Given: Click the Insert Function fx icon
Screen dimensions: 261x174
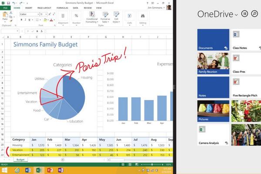Looking at the screenshot, I should click(x=42, y=31).
